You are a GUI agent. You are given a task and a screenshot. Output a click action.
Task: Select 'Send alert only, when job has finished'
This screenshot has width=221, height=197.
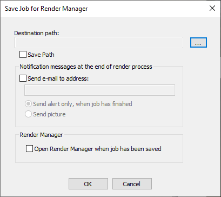(x=28, y=104)
